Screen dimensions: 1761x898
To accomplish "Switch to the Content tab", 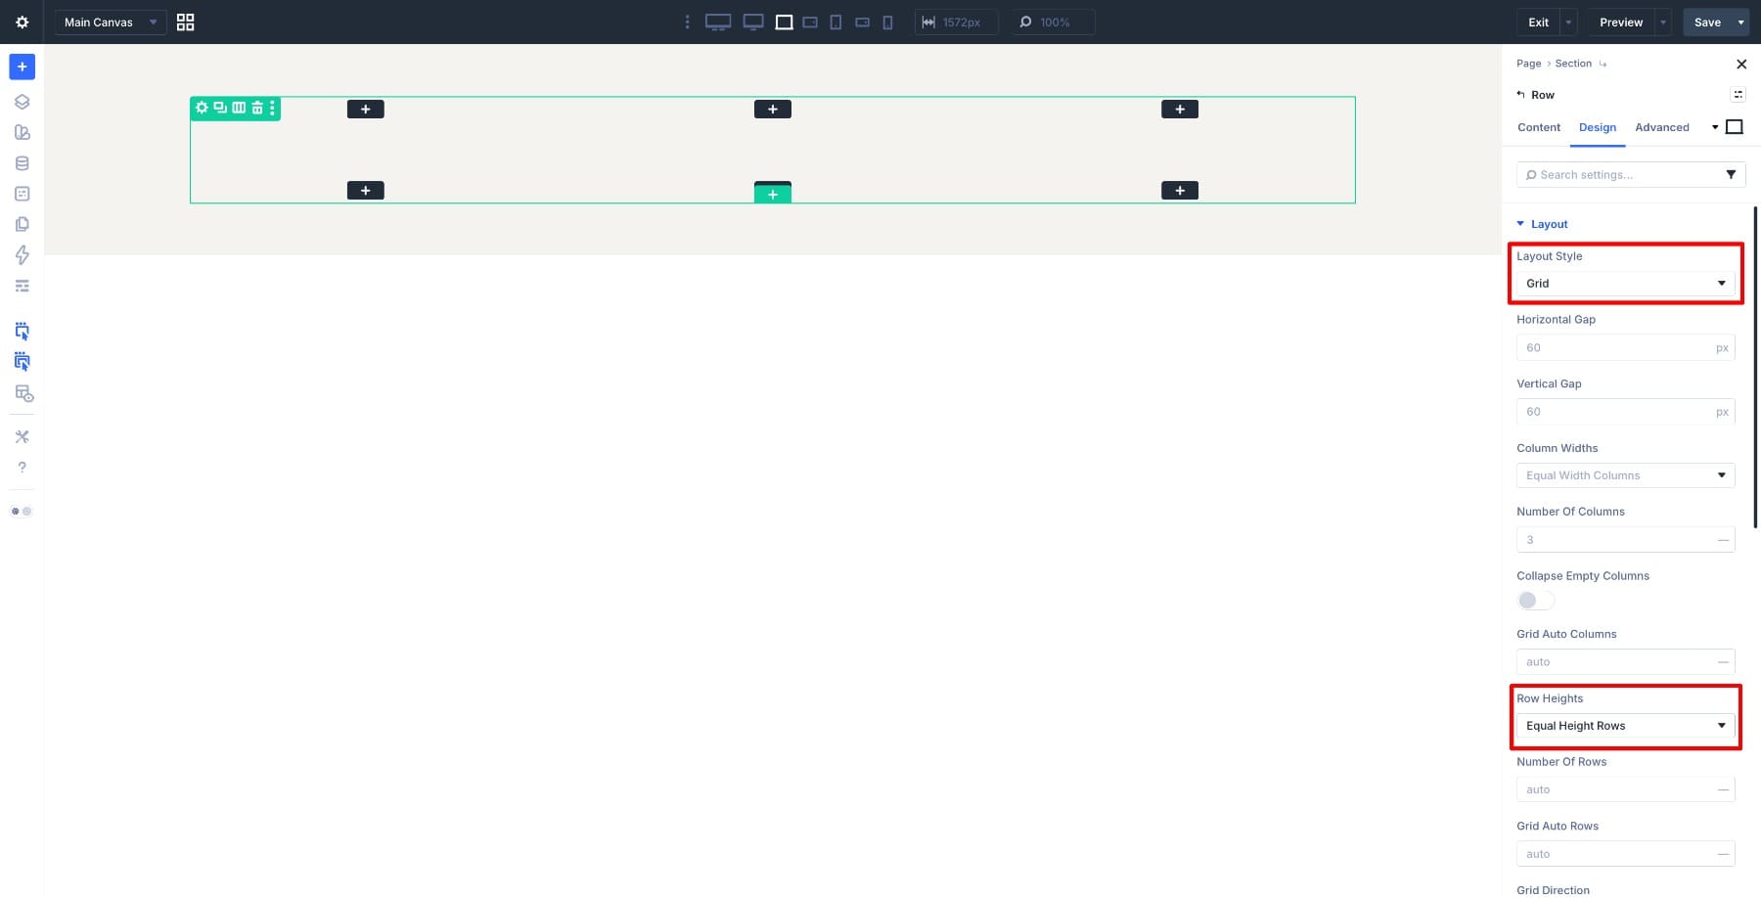I will [1538, 127].
